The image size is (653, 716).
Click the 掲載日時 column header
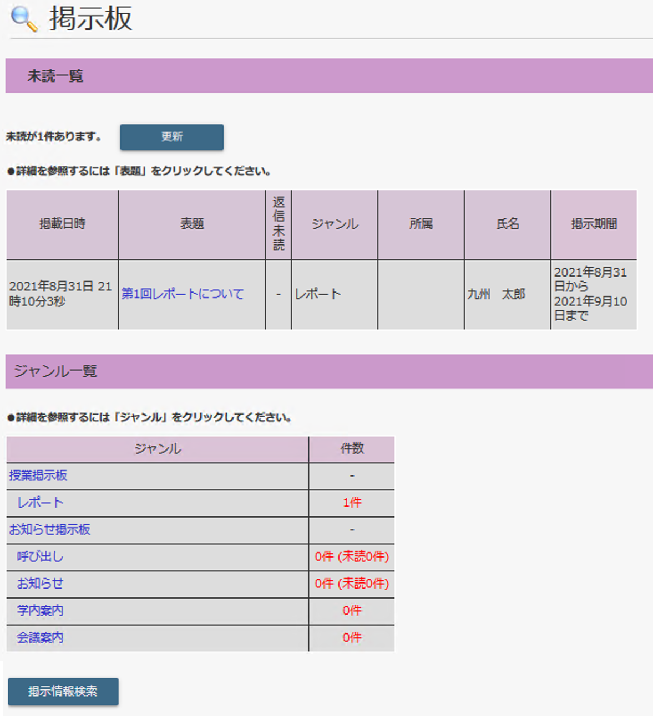pos(62,224)
